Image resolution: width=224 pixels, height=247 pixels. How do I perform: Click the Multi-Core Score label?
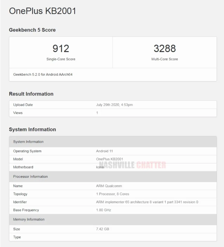coord(165,59)
